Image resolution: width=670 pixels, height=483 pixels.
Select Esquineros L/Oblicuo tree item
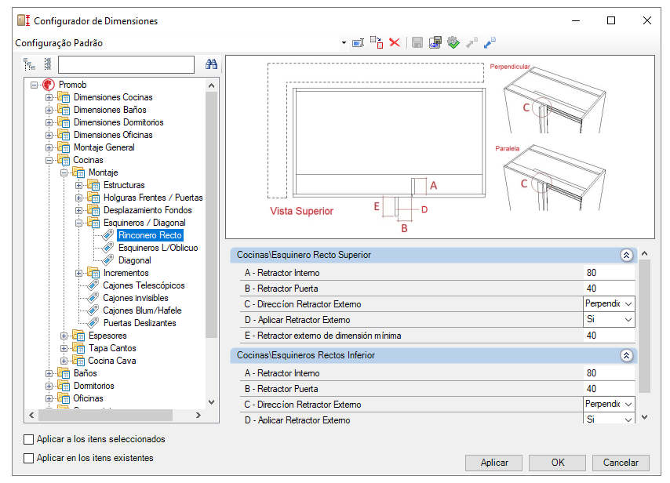click(x=158, y=248)
